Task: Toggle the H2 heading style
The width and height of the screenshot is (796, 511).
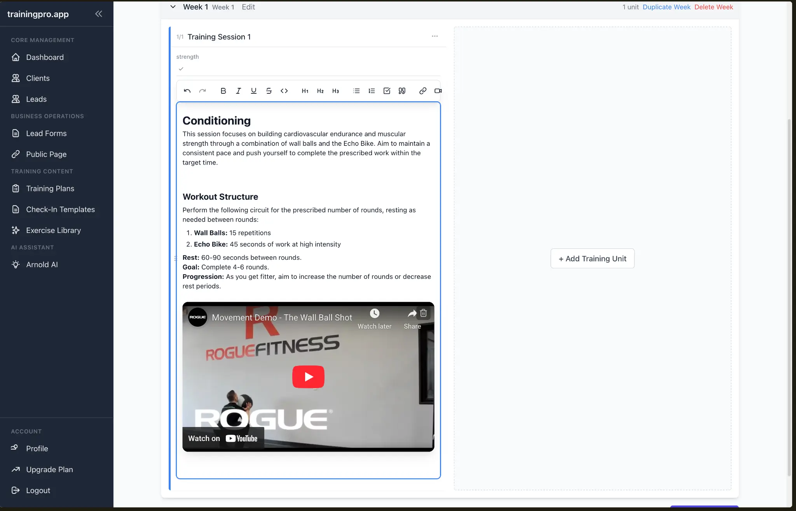Action: tap(320, 91)
